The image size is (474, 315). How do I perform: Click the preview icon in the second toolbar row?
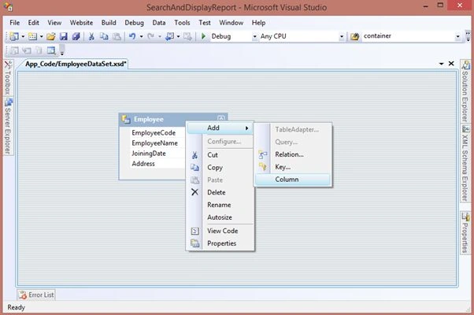coord(51,50)
